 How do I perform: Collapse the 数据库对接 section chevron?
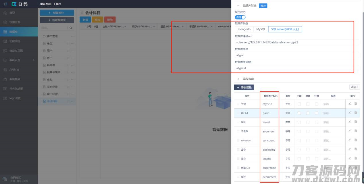point(238,5)
